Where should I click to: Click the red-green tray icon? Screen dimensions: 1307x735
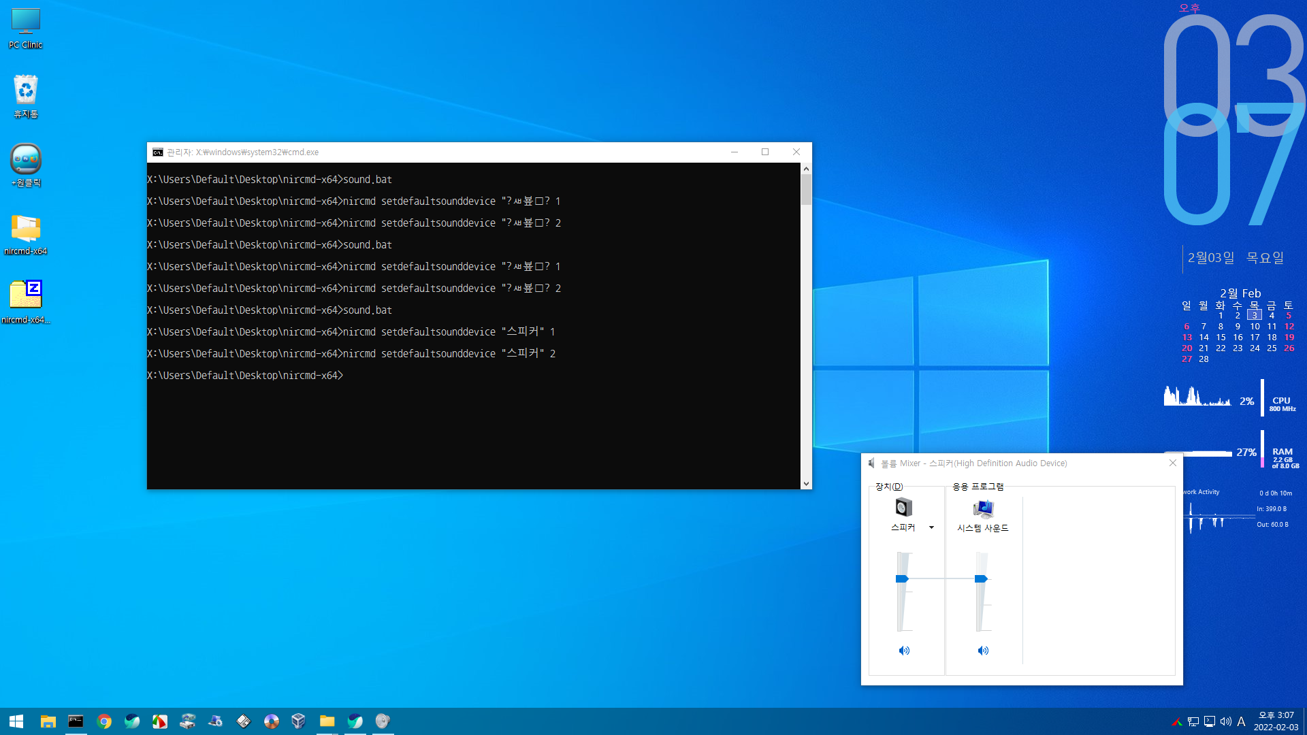coord(1177,721)
